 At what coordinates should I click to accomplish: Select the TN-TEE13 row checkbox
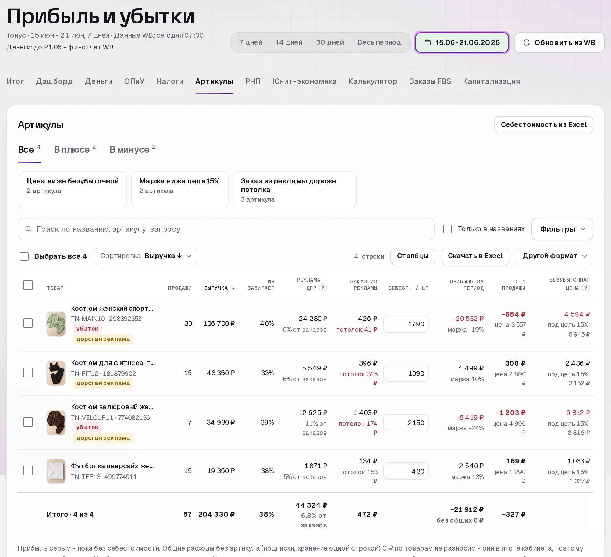coord(28,470)
